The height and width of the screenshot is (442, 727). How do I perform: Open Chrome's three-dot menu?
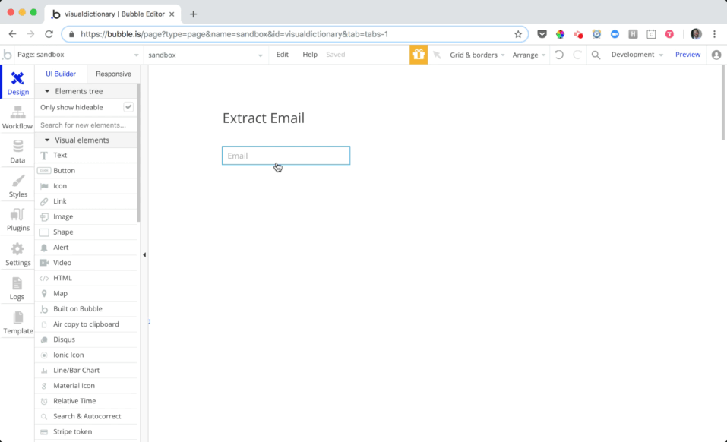point(715,34)
